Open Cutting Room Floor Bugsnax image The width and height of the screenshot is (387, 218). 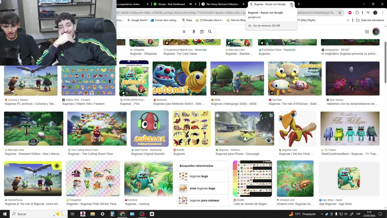[x=97, y=129]
